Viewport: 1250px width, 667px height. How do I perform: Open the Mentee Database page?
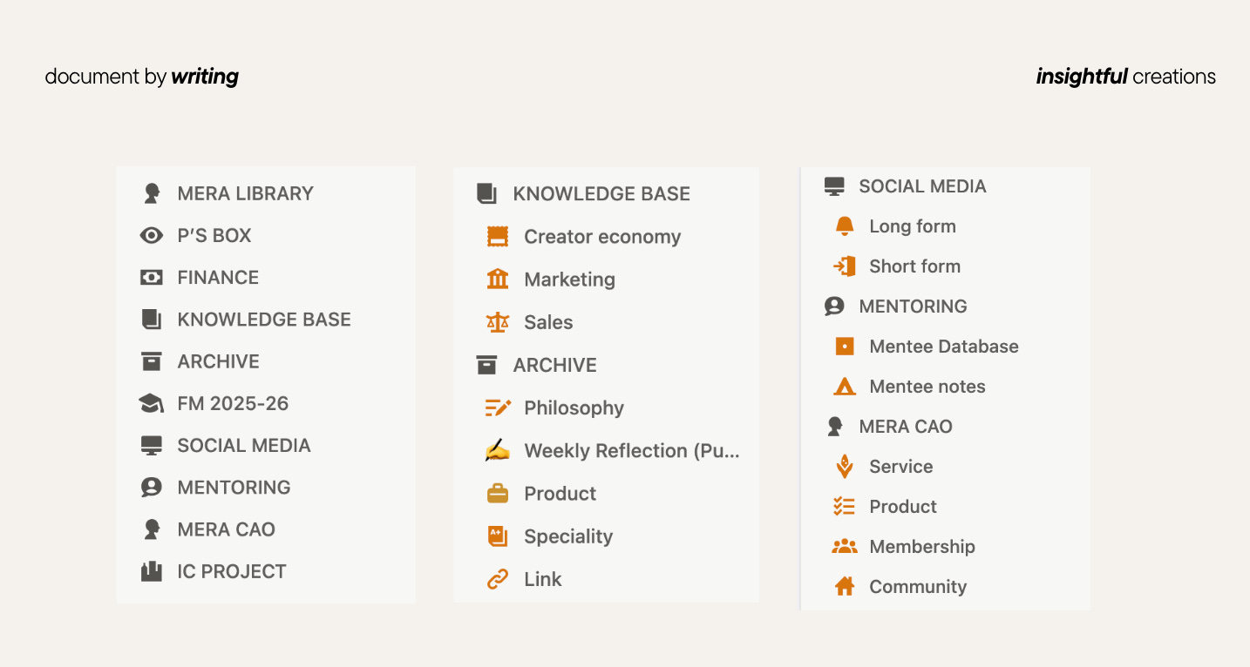[x=944, y=347]
